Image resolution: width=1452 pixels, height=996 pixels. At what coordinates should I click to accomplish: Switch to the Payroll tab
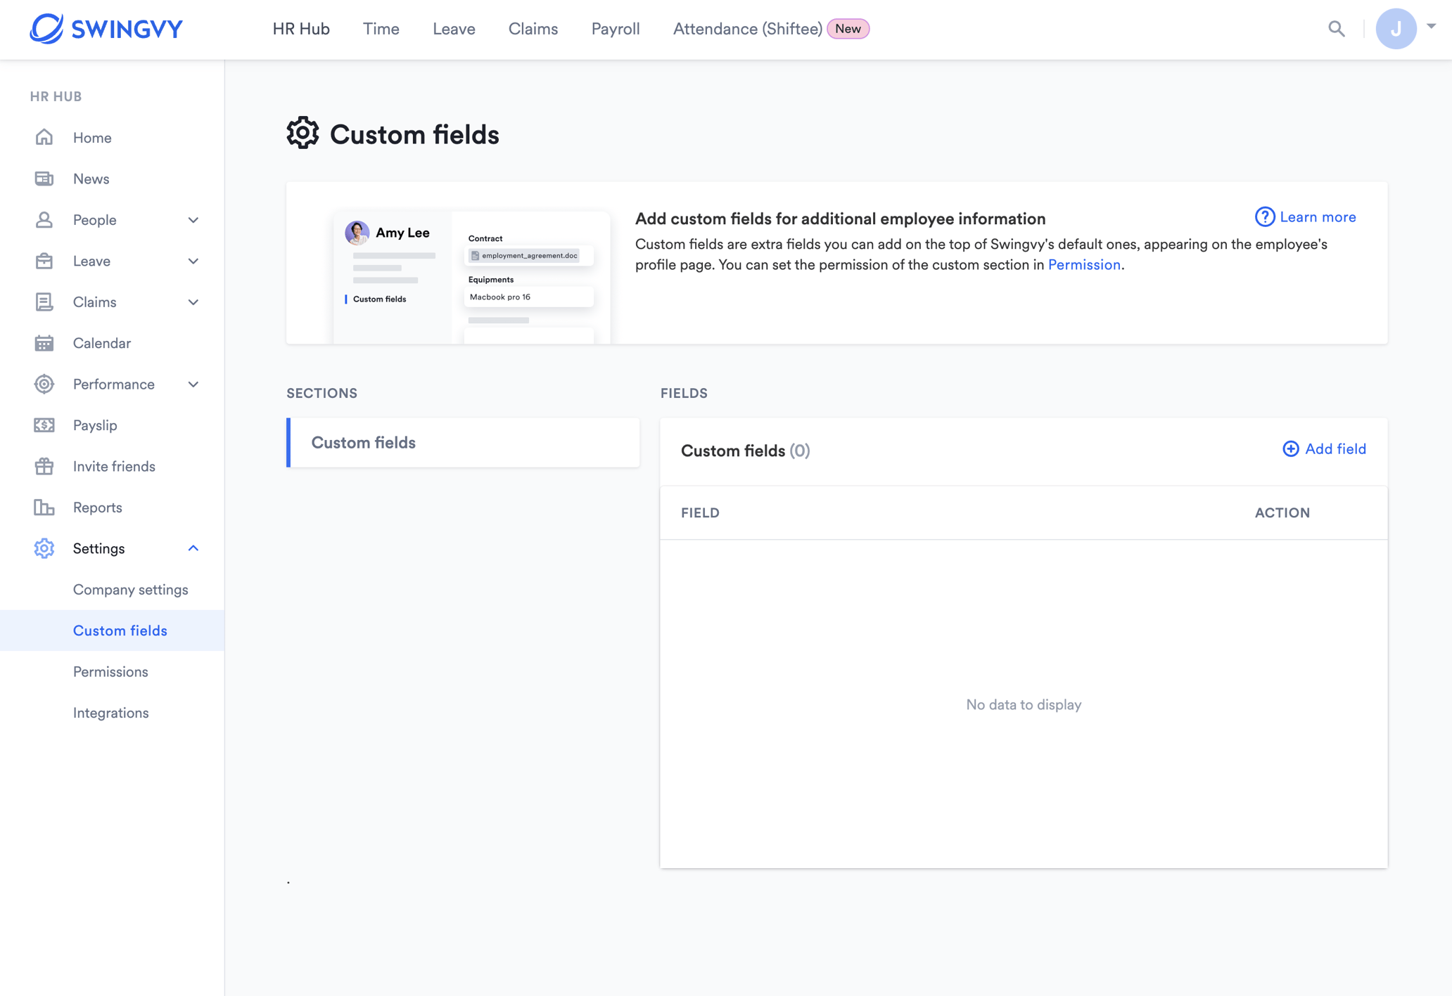tap(615, 29)
